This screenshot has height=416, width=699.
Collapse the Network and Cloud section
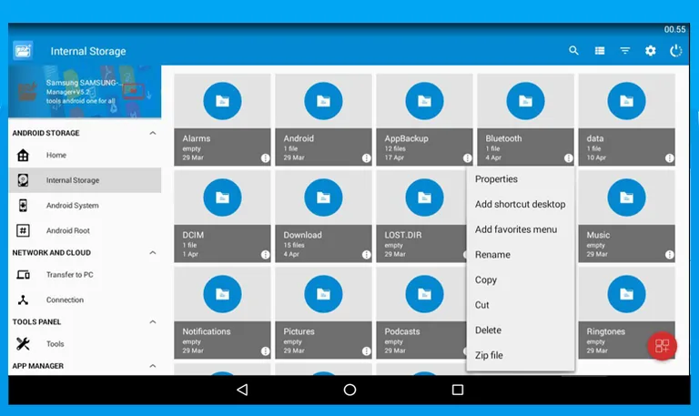tap(153, 252)
